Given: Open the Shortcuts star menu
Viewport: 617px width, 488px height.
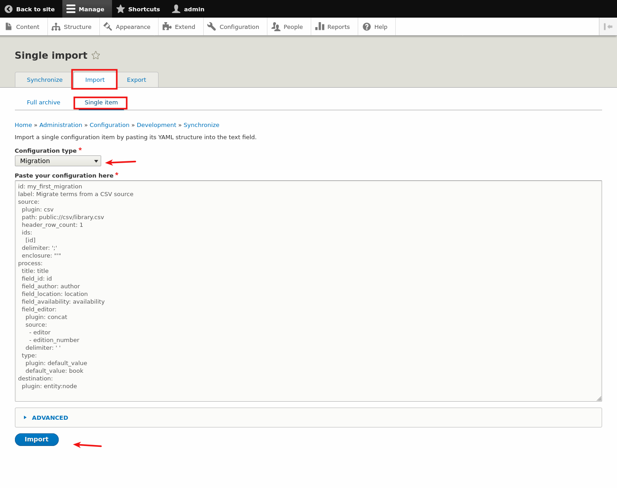Looking at the screenshot, I should point(121,9).
